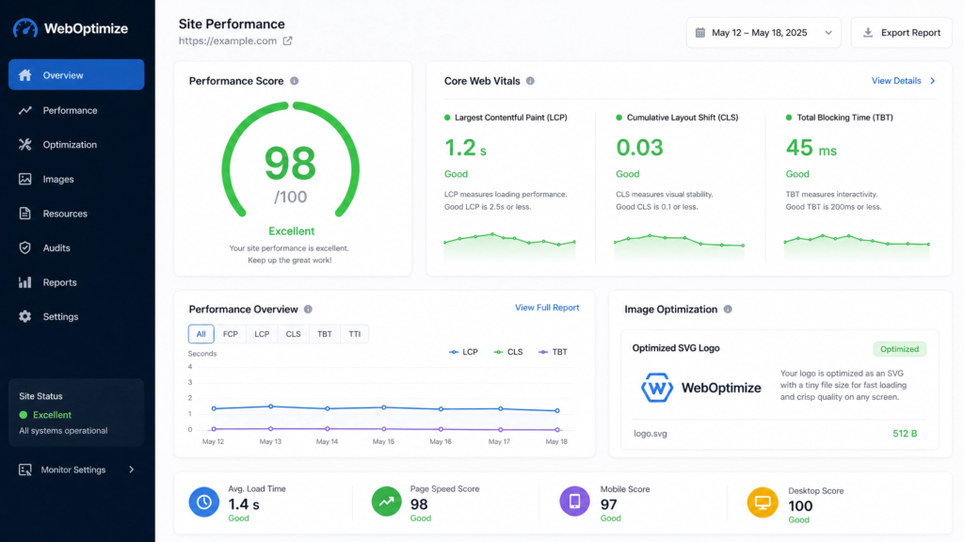This screenshot has height=542, width=964.
Task: Click the Audits shield icon
Action: pyautogui.click(x=24, y=247)
